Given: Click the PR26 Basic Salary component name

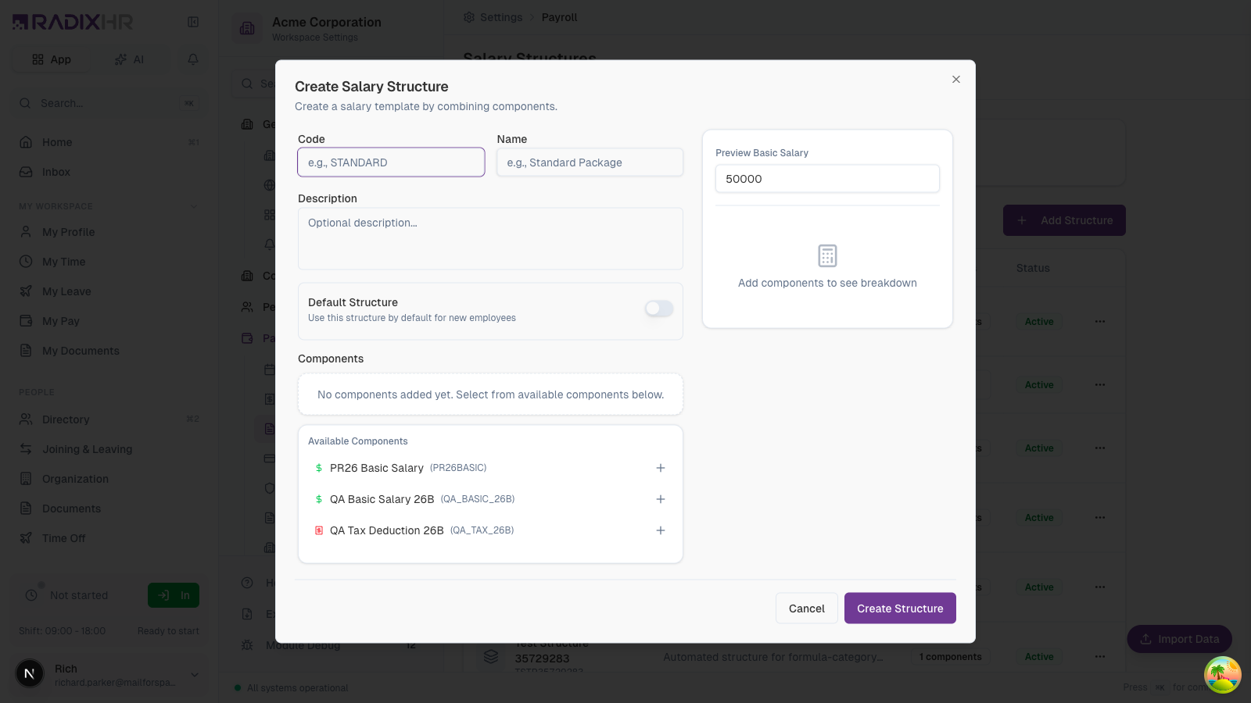Looking at the screenshot, I should [376, 468].
